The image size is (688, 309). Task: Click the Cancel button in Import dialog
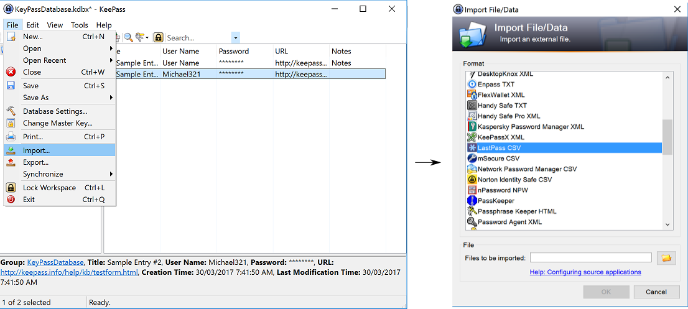coord(656,292)
